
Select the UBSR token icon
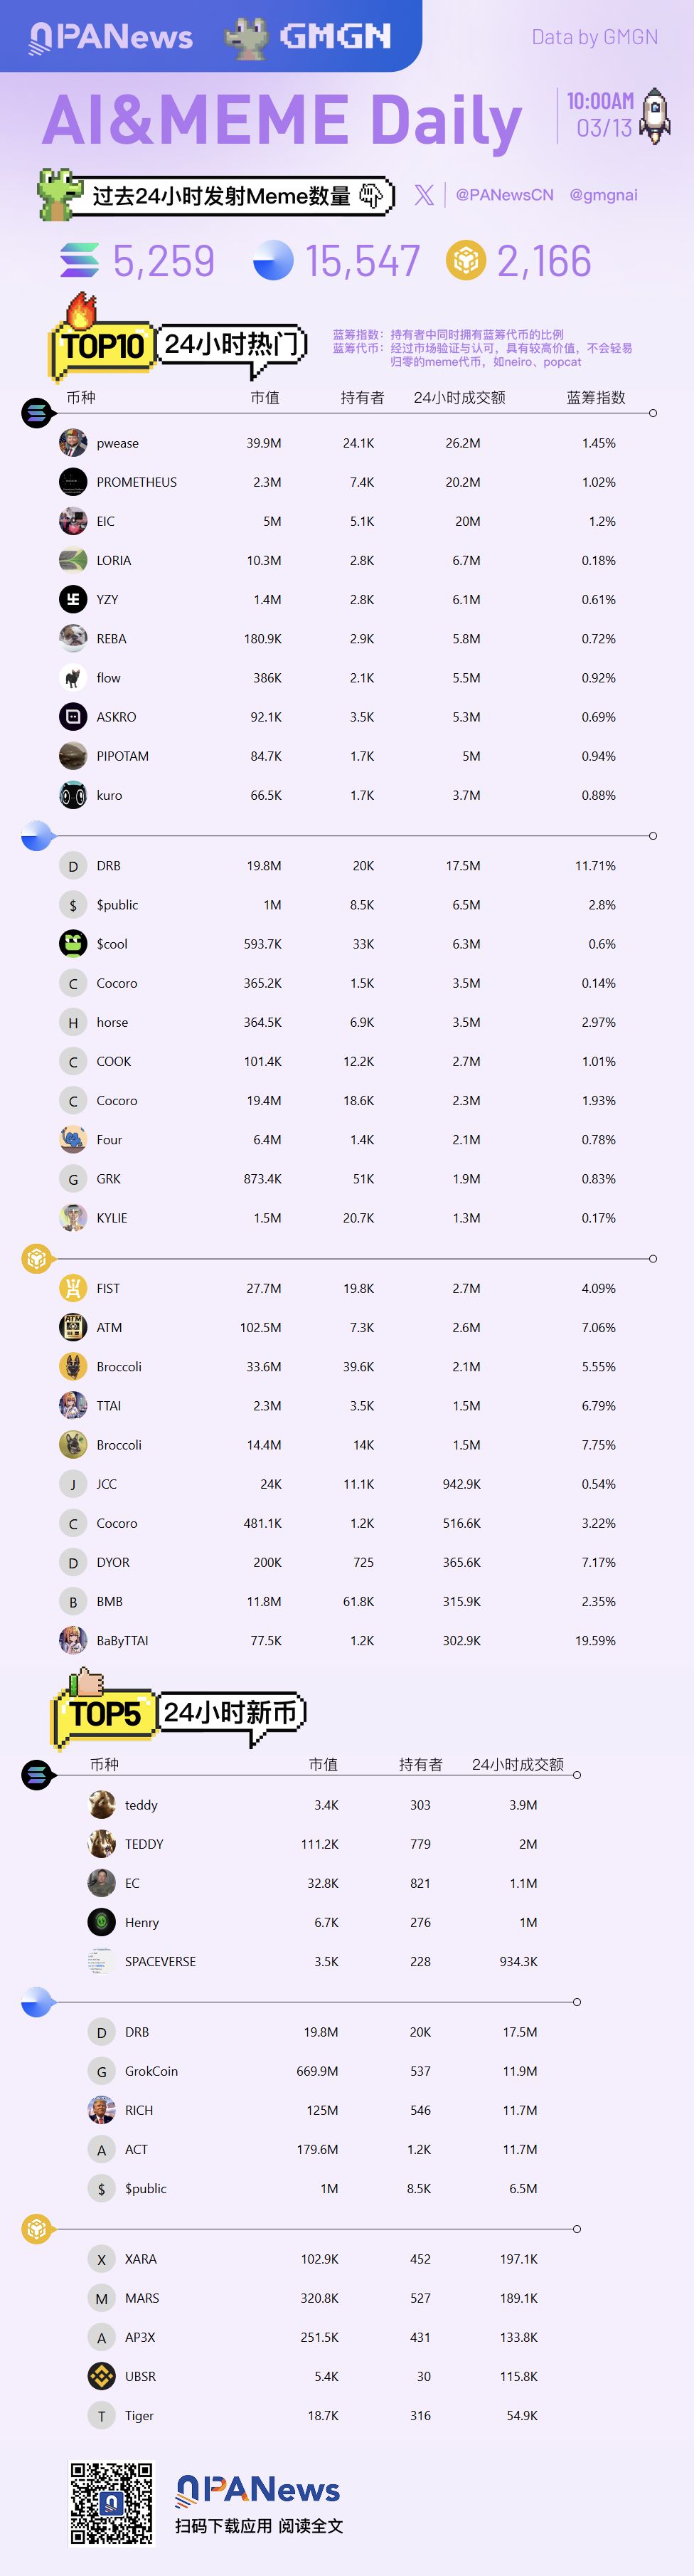tap(101, 2376)
